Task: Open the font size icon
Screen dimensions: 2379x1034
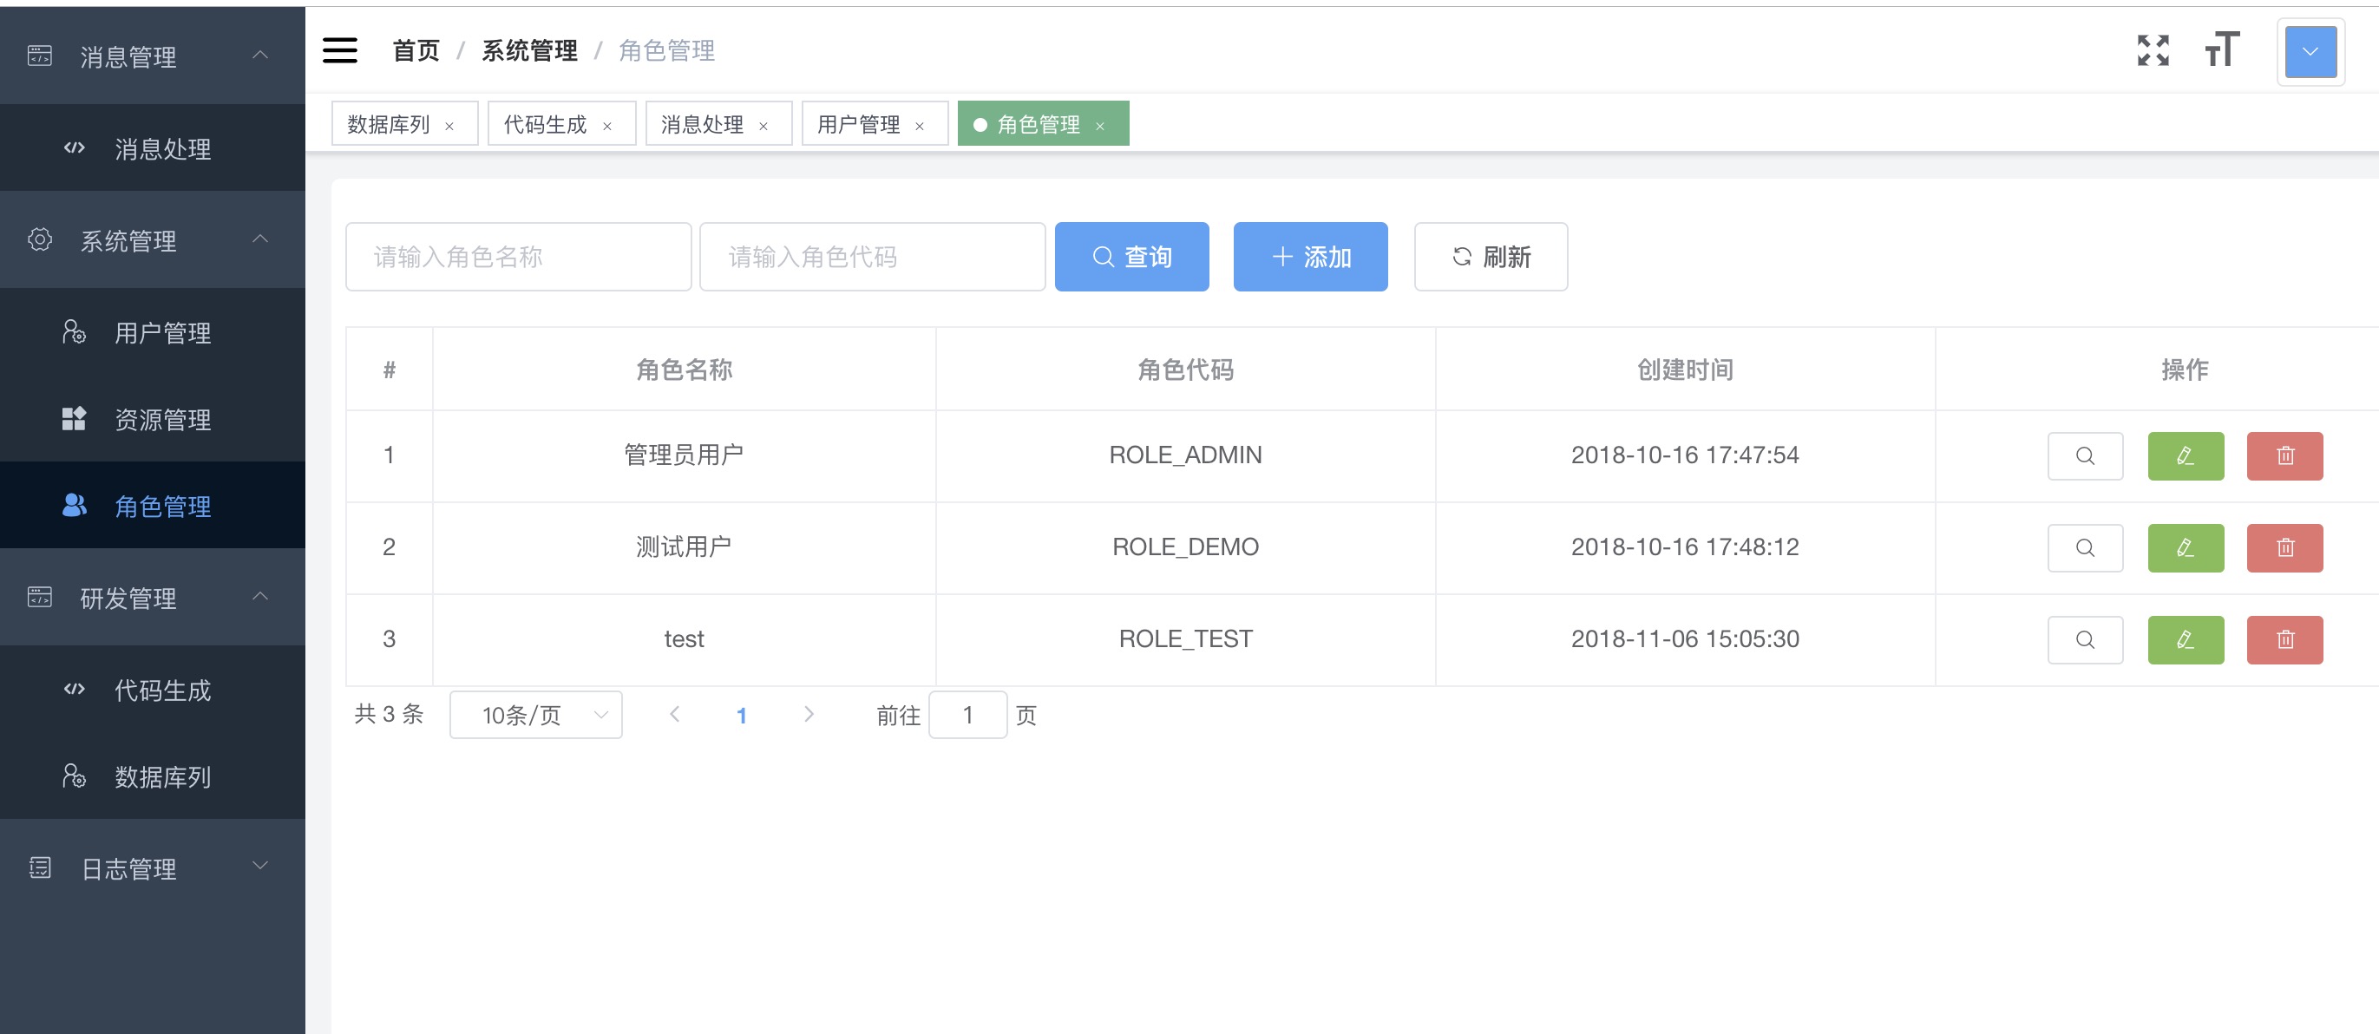Action: [x=2221, y=49]
